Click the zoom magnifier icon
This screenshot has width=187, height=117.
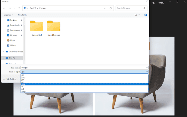pyautogui.click(x=154, y=3)
